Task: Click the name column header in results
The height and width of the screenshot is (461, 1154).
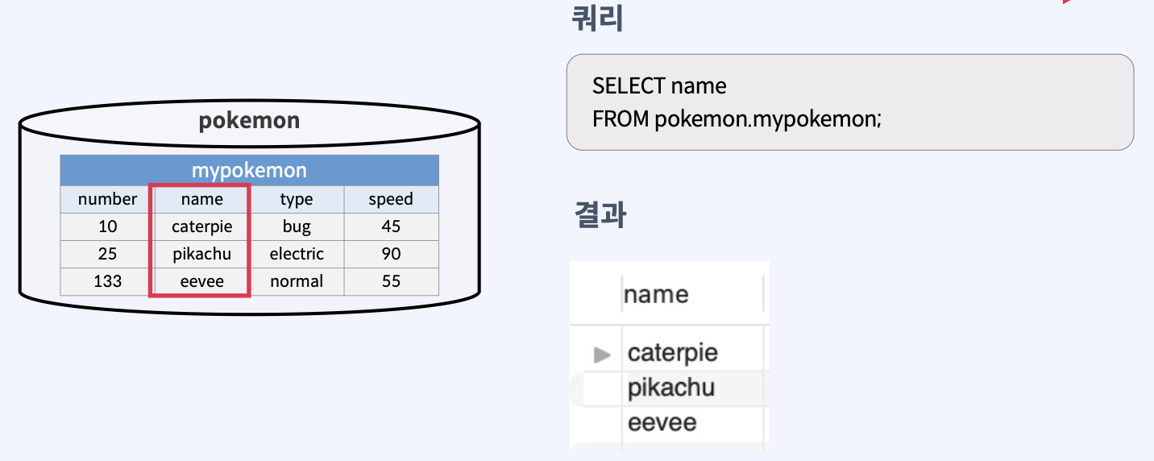Action: [656, 294]
